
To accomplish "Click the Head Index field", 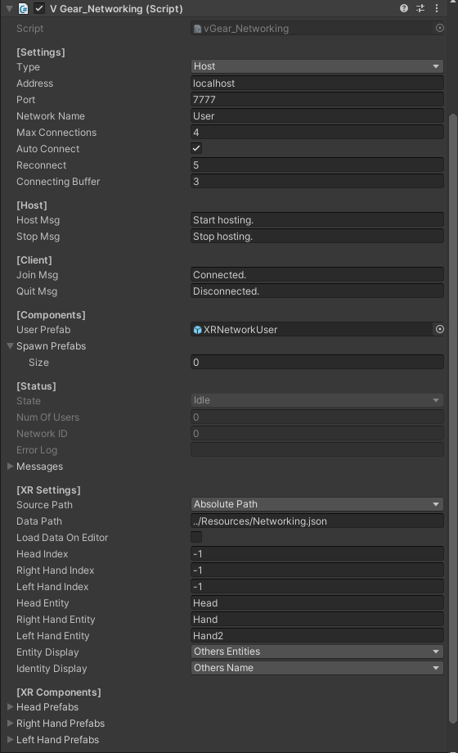I will point(317,554).
